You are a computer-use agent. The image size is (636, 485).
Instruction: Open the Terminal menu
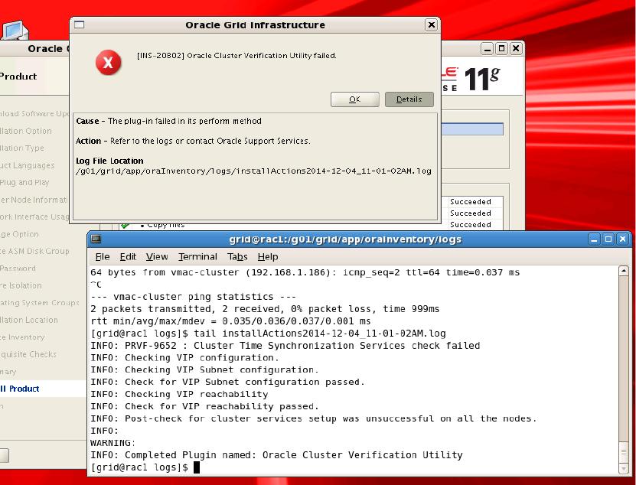click(x=197, y=257)
